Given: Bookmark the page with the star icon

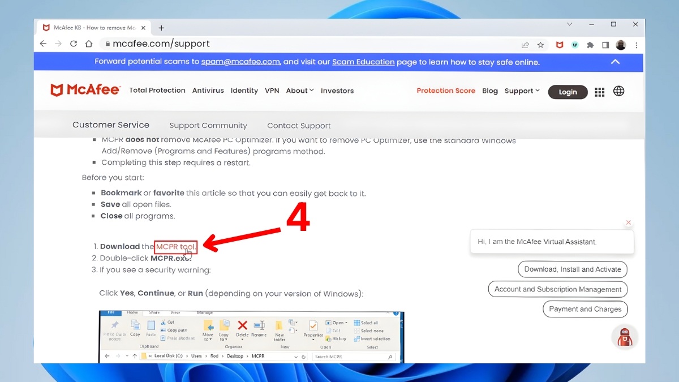Looking at the screenshot, I should point(540,44).
